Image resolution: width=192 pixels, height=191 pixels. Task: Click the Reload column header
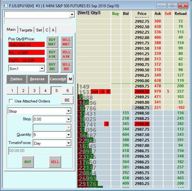point(181,14)
